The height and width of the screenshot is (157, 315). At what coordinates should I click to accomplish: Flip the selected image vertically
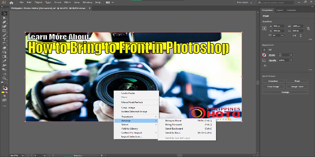point(301,36)
